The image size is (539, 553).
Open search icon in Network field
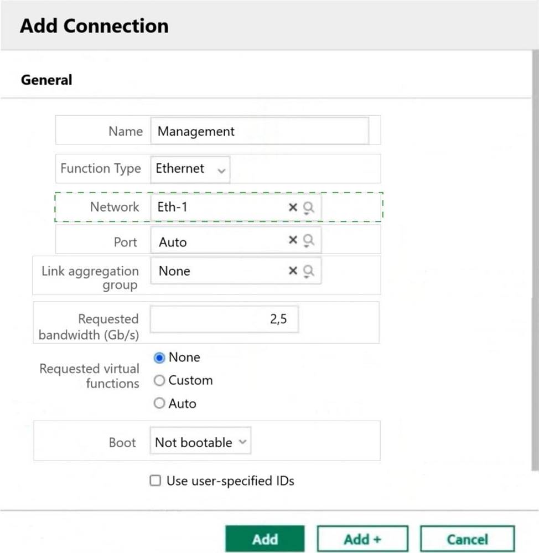point(309,208)
